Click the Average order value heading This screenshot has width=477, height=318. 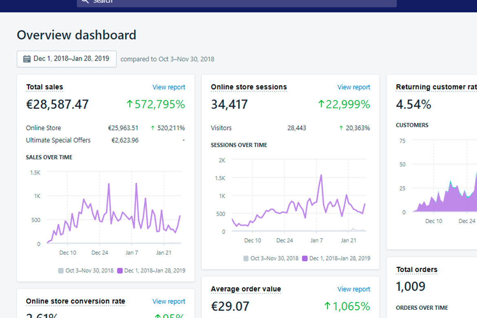[x=246, y=289]
